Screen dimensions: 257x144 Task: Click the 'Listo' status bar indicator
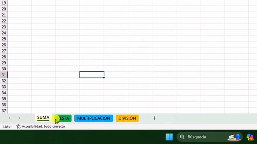tap(7, 126)
